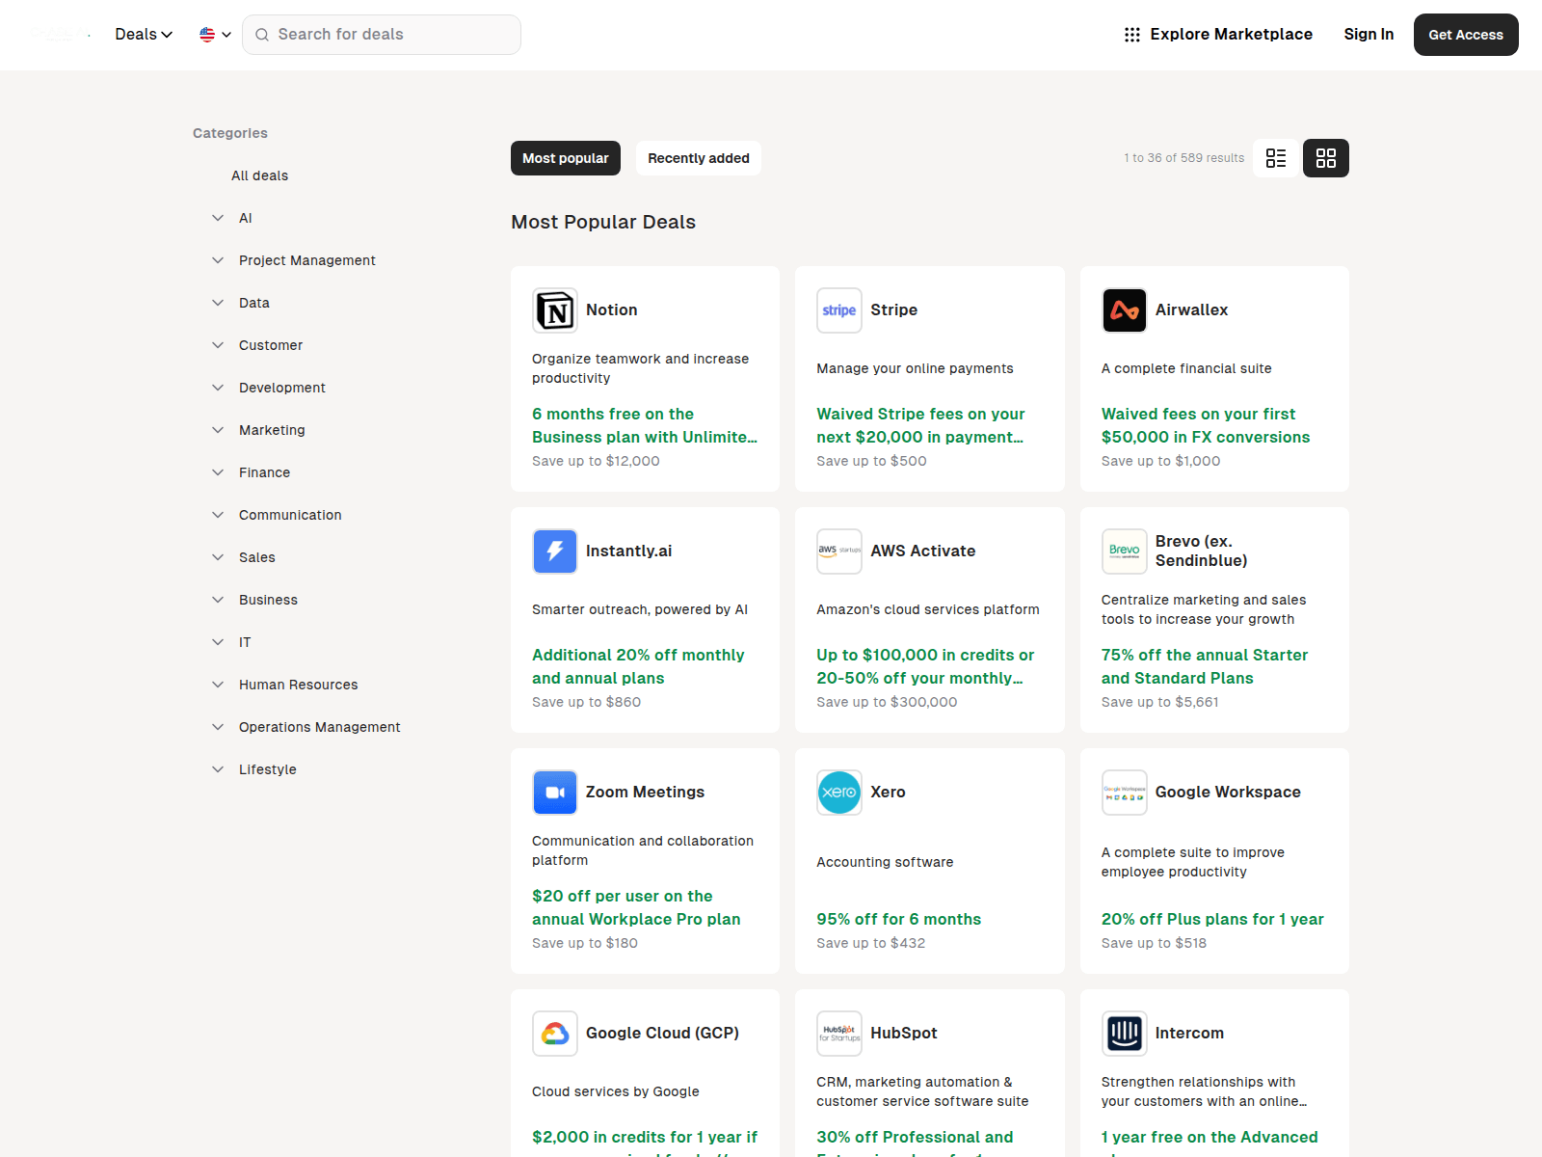The image size is (1542, 1157).
Task: Open Explore Marketplace
Action: click(1218, 35)
